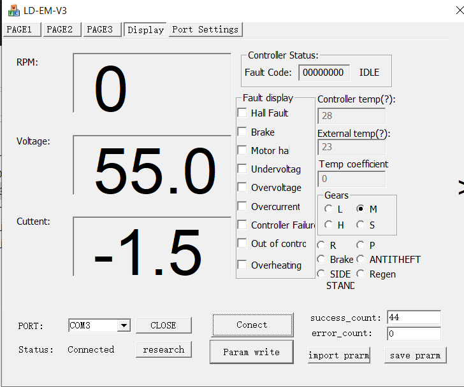Toggle the Overvoltage fault checkbox
Image resolution: width=464 pixels, height=387 pixels.
pos(242,188)
